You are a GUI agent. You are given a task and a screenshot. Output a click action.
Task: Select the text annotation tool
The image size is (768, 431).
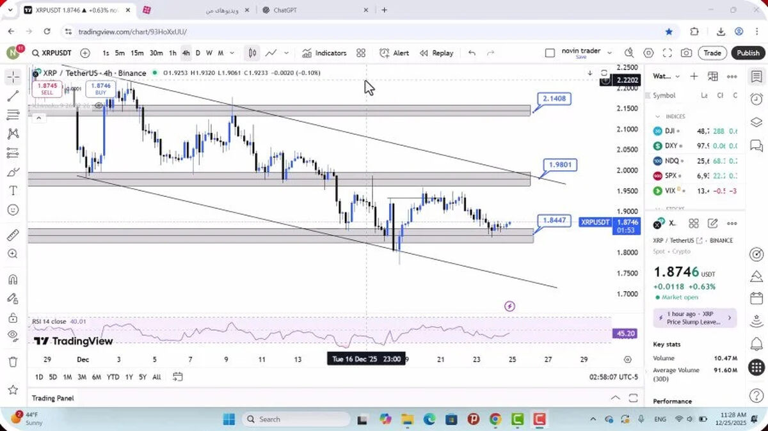coord(13,191)
